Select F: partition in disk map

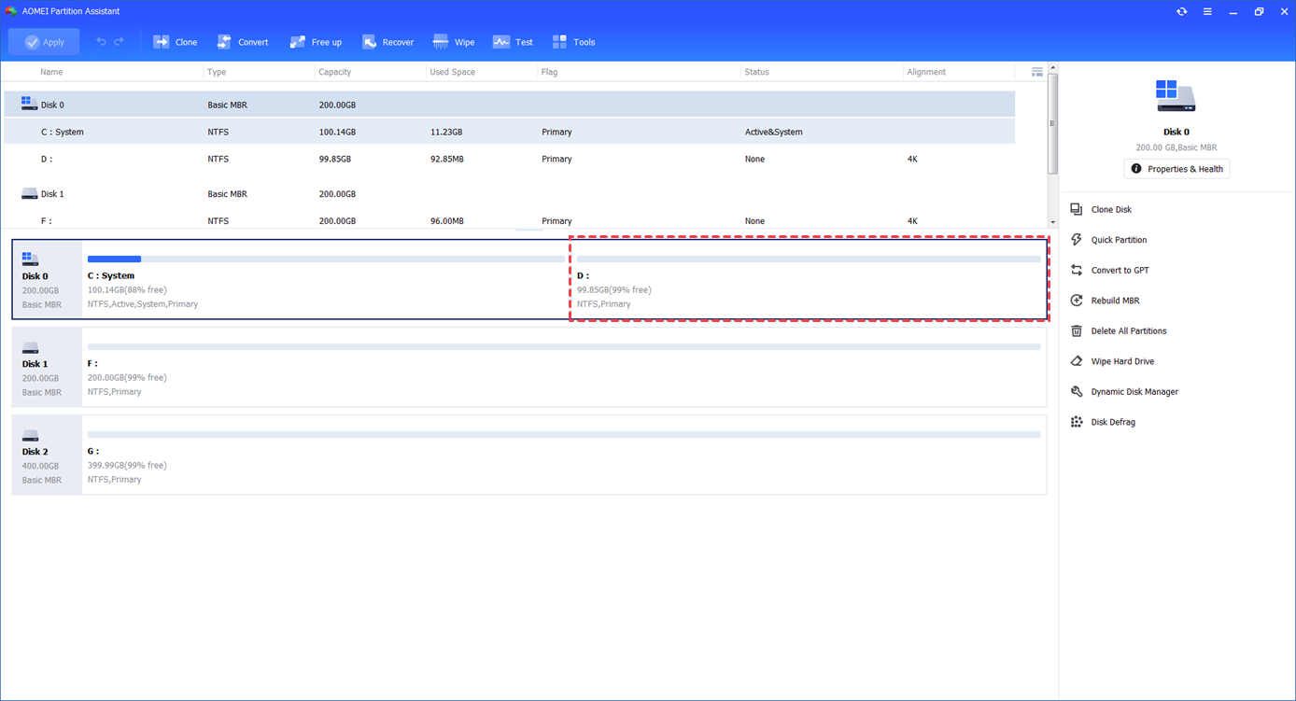point(564,367)
